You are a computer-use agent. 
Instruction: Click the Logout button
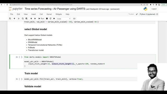[154, 9]
